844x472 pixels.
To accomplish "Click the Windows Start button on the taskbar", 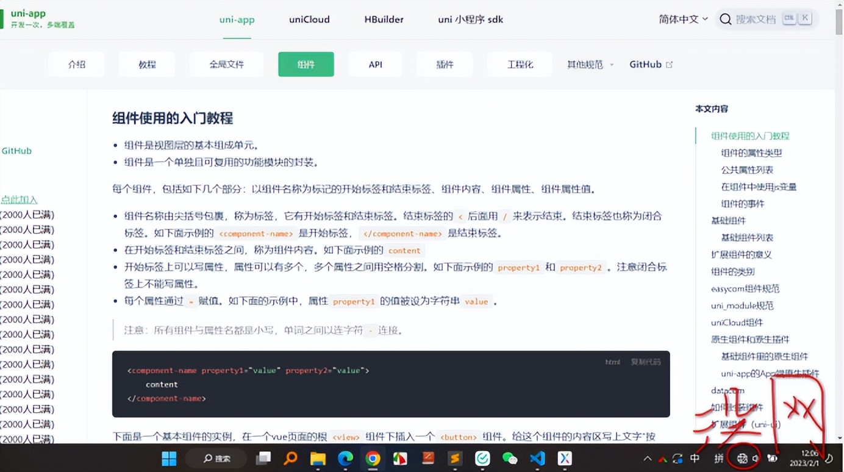I will click(169, 459).
